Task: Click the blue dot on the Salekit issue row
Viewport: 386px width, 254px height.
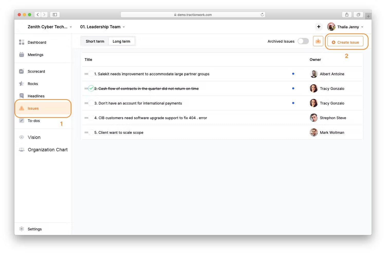Action: pyautogui.click(x=293, y=74)
